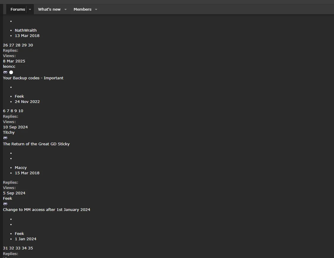
Task: Expand the Members dropdown arrow
Action: (96, 9)
